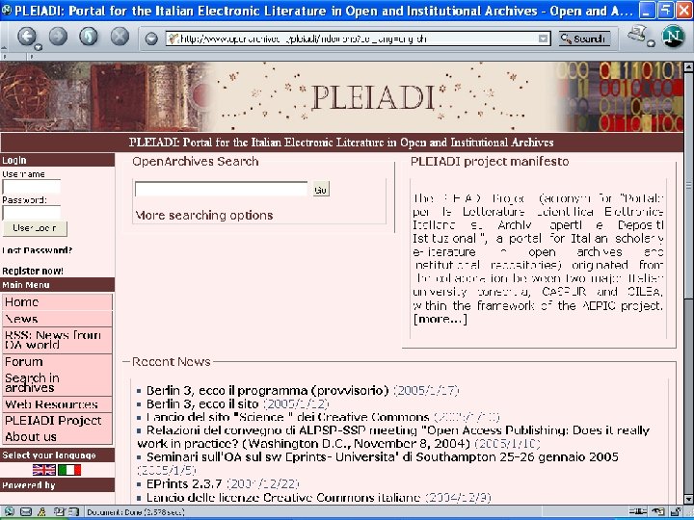Viewport: 694px width, 520px height.
Task: Open Navigator from the status bar icon
Action: click(9, 512)
